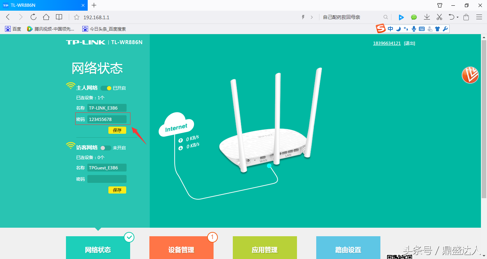Open the Sogou soft keyboard icon

tap(422, 29)
